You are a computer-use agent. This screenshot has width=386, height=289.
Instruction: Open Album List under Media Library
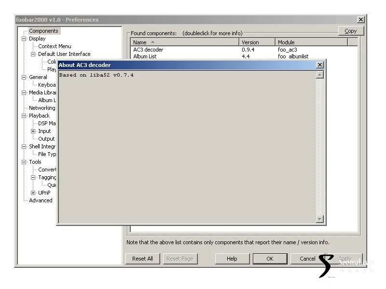point(47,100)
